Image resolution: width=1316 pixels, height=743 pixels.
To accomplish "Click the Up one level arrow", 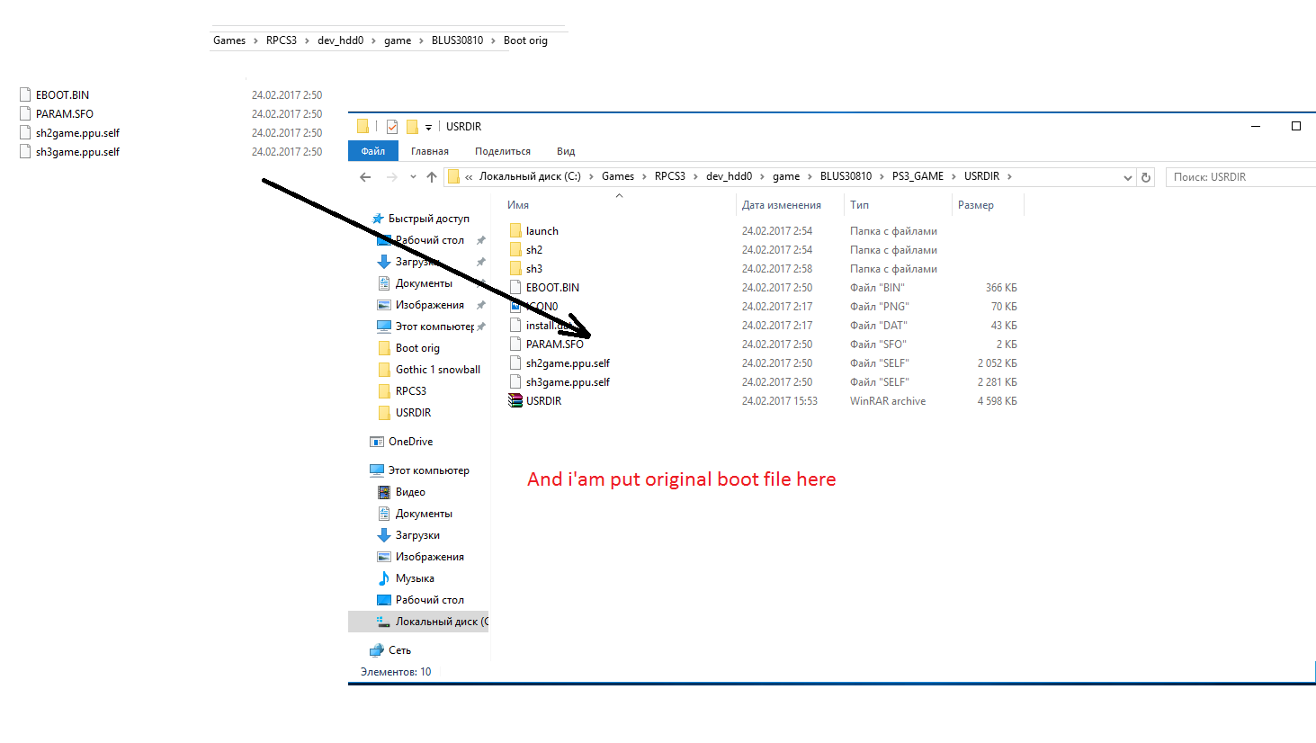I will point(432,177).
